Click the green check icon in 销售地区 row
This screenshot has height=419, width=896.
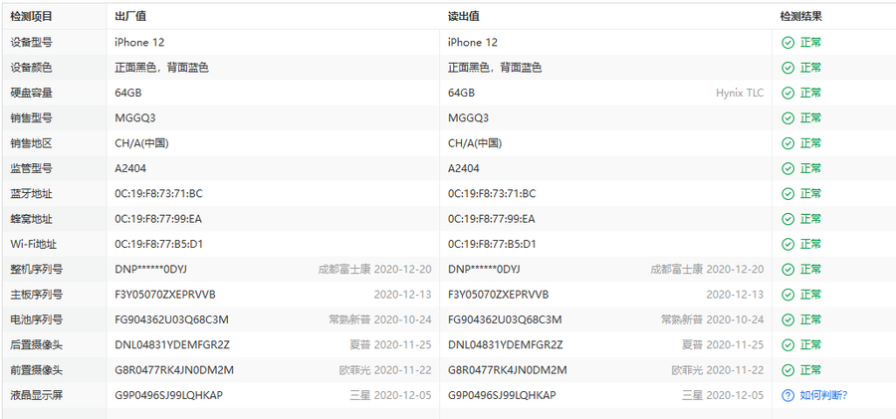pyautogui.click(x=788, y=143)
